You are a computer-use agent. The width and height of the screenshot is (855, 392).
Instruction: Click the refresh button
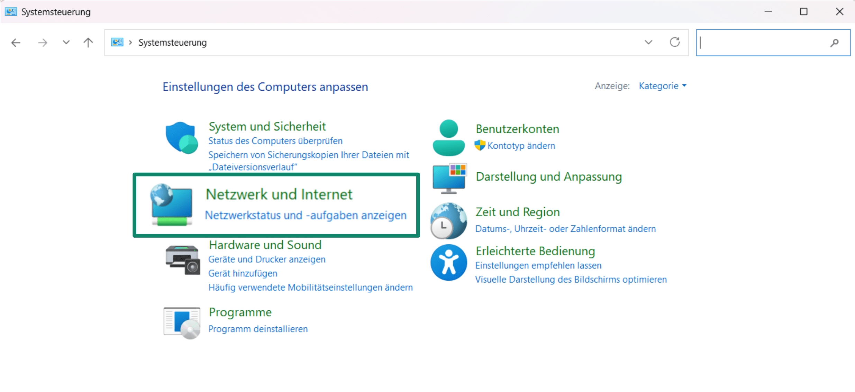(x=675, y=42)
